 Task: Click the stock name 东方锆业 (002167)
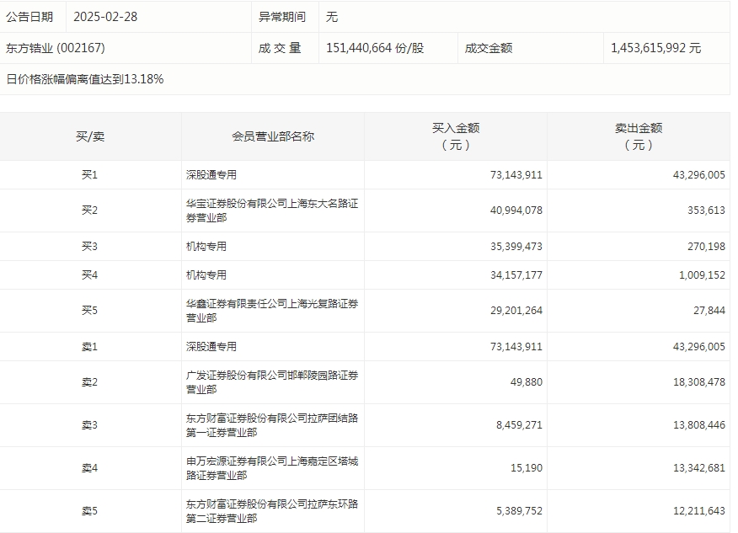[56, 48]
